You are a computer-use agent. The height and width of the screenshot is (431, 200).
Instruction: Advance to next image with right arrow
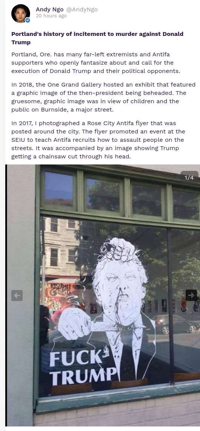(191, 295)
